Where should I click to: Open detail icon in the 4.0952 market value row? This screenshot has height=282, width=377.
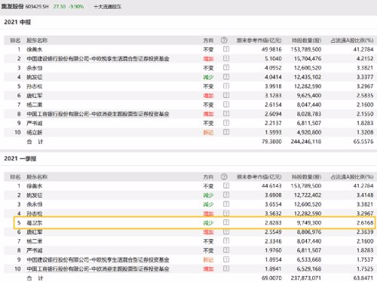click(x=226, y=68)
